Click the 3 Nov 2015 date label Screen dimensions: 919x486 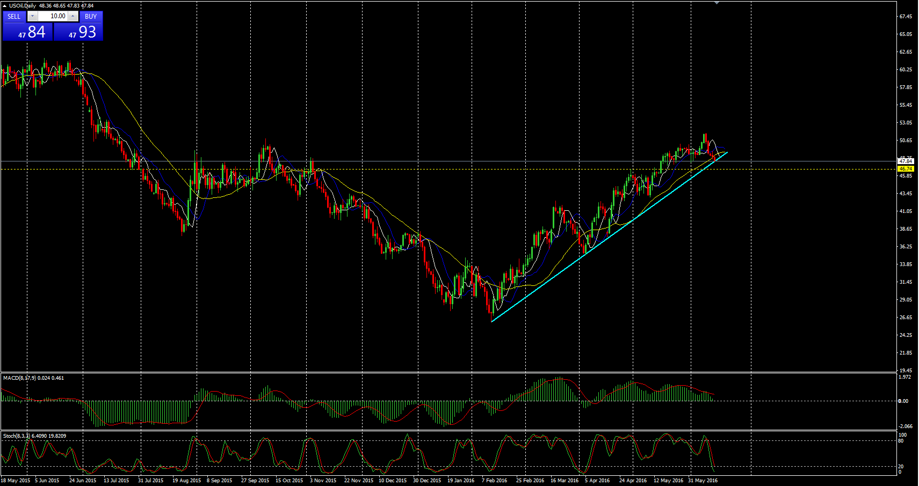click(323, 481)
